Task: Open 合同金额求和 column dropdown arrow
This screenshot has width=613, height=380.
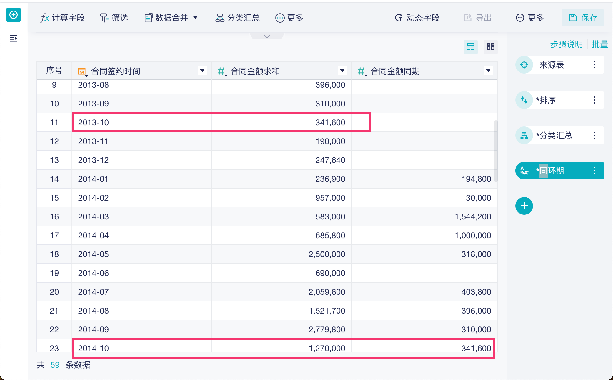Action: pyautogui.click(x=342, y=71)
